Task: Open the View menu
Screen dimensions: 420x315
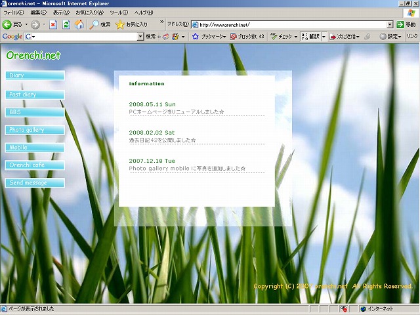Action: (x=61, y=12)
